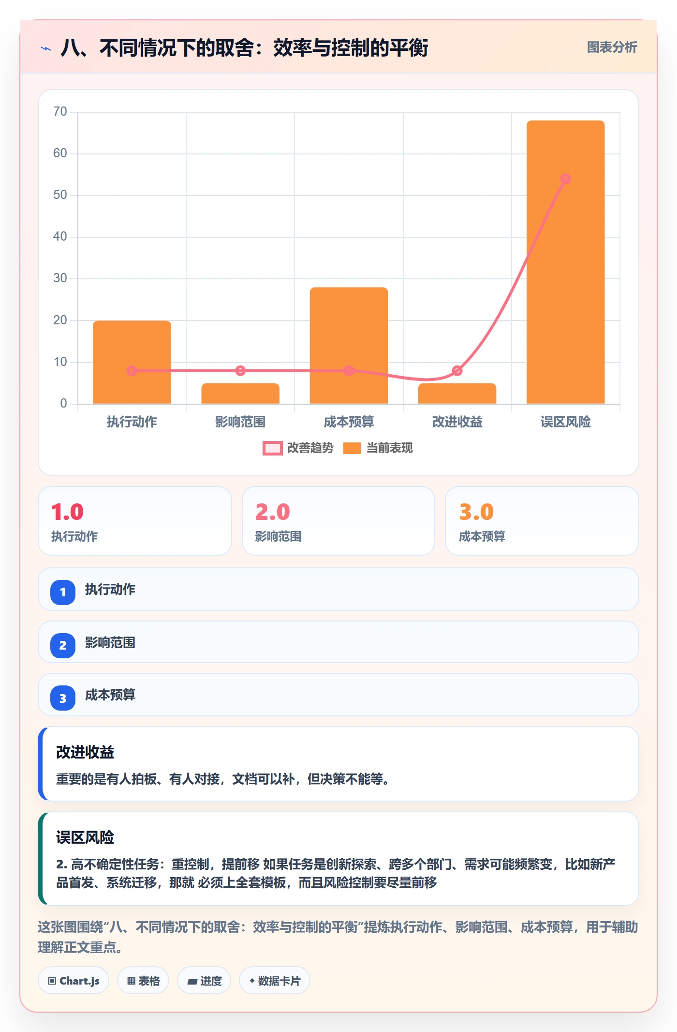Screen dimensions: 677x1032
Task: Click the number 1 badge icon
Action: [x=63, y=592]
